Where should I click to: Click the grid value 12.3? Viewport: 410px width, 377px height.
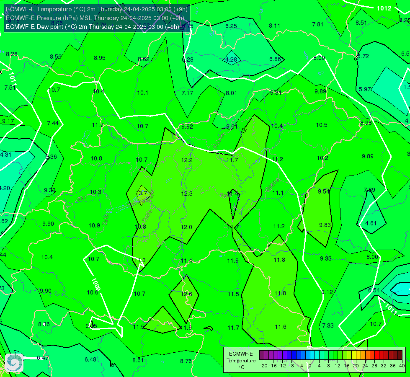tap(187, 194)
